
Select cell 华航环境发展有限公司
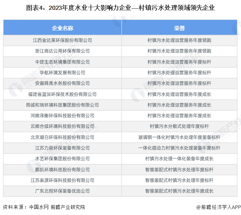pos(62,73)
